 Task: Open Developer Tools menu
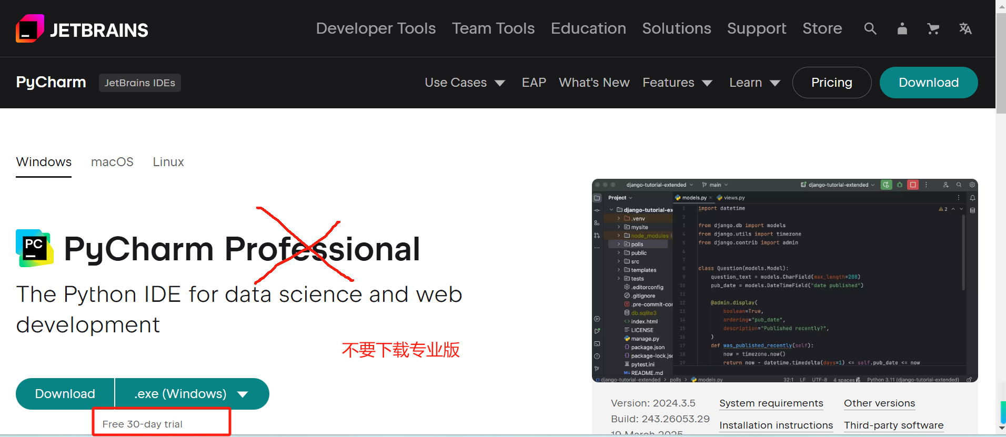coord(376,28)
